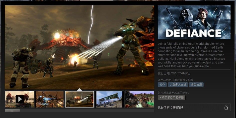
Task: Click the main lightning battle screenshot
Action: pos(79,47)
